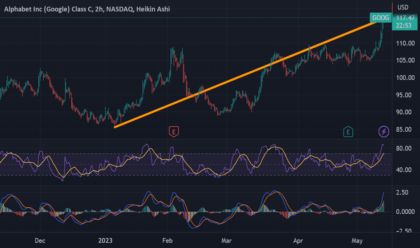Image resolution: width=420 pixels, height=248 pixels.
Task: Click the RSI 80.00 scale label
Action: 404,148
